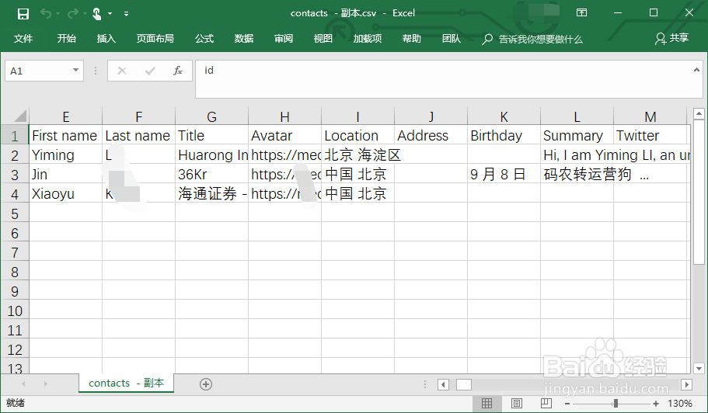Select column E header
The height and width of the screenshot is (413, 708).
(x=66, y=116)
